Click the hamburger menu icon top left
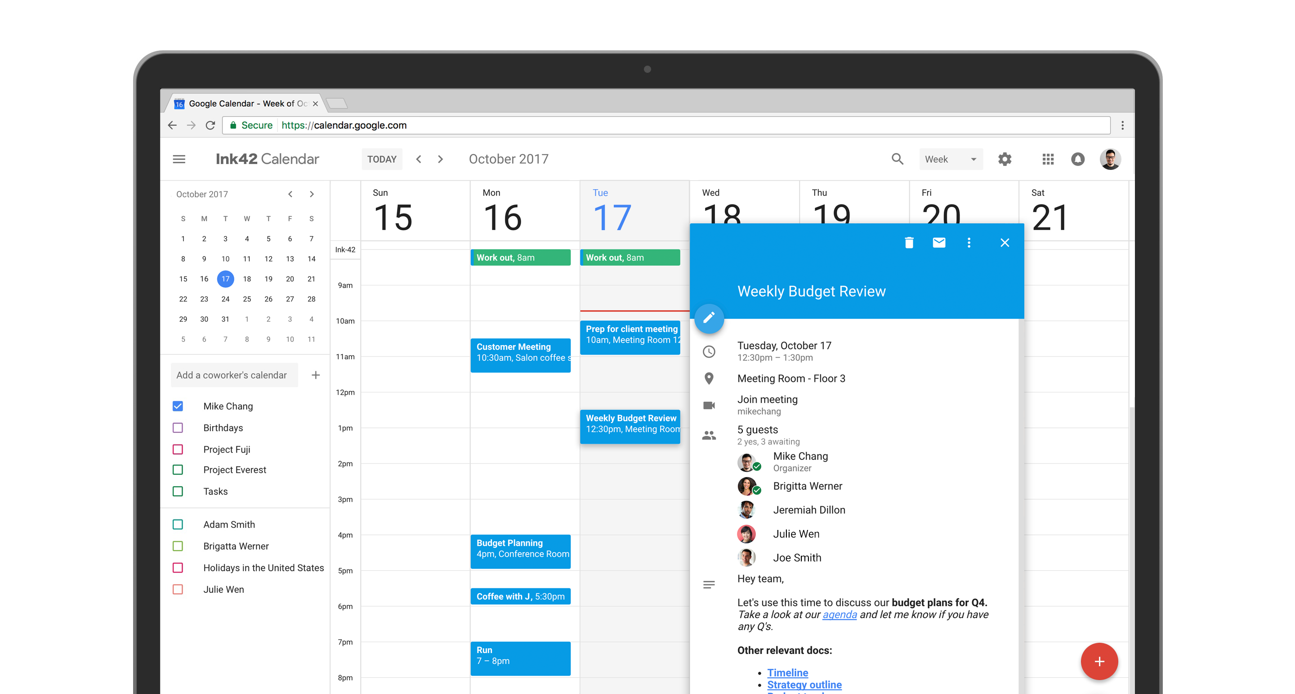Viewport: 1295px width, 694px height. pyautogui.click(x=183, y=159)
